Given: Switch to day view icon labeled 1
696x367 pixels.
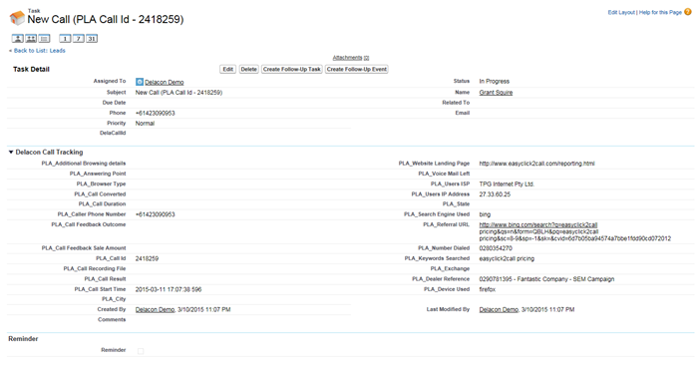Looking at the screenshot, I should (x=65, y=39).
